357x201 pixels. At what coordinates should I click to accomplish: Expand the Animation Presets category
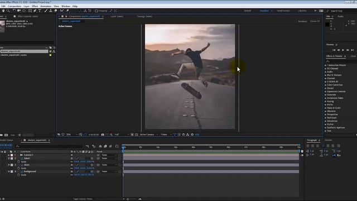(x=326, y=65)
